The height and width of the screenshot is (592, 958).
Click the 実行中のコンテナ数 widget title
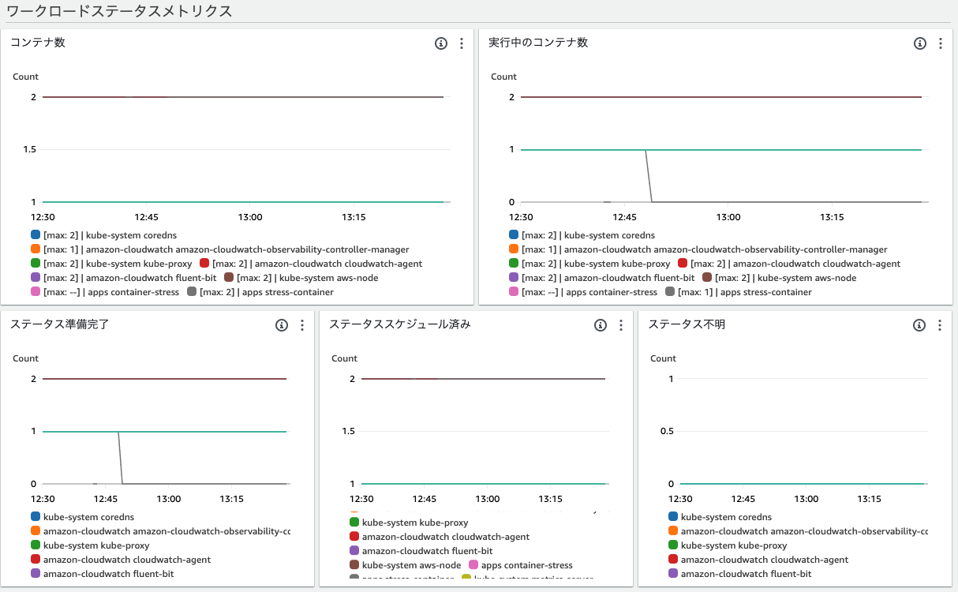tap(538, 43)
